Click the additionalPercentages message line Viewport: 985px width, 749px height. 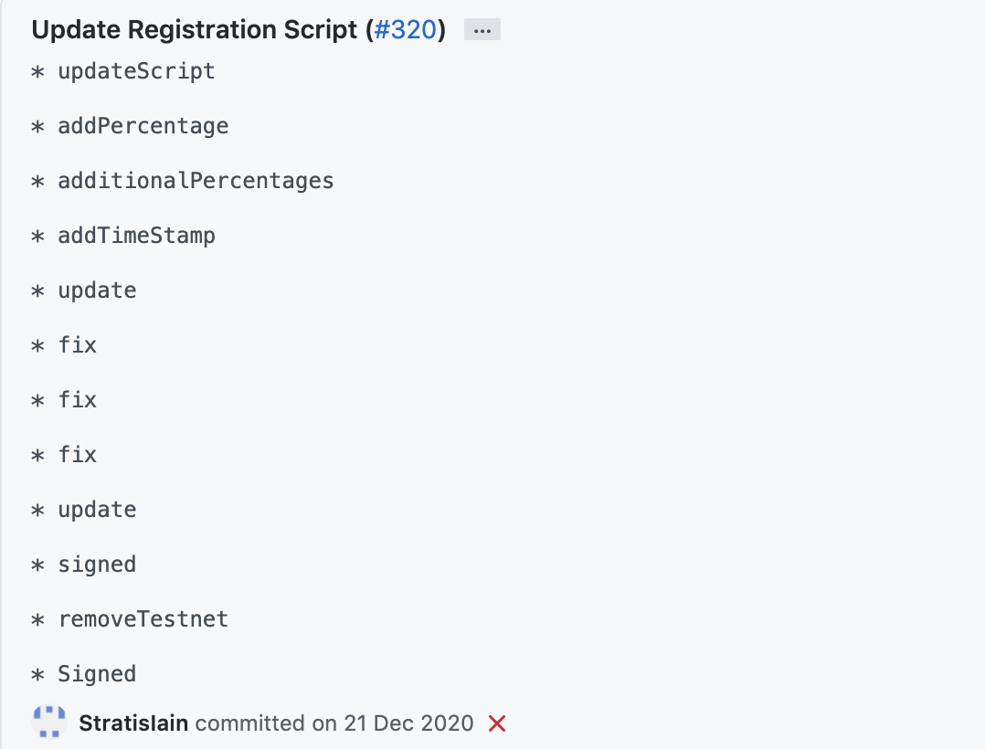[x=196, y=181]
